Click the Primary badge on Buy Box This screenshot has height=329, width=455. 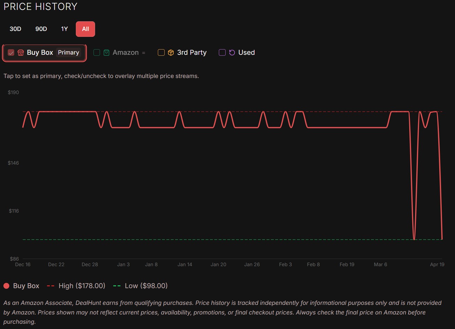tap(68, 53)
